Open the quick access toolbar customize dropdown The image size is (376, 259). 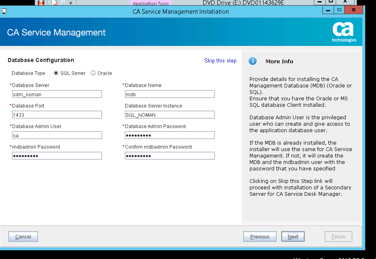[x=71, y=3]
